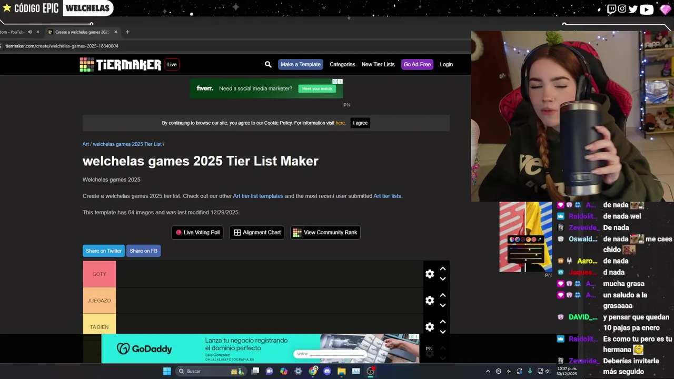Image resolution: width=674 pixels, height=379 pixels.
Task: Move GOTY row up arrow
Action: pyautogui.click(x=443, y=269)
